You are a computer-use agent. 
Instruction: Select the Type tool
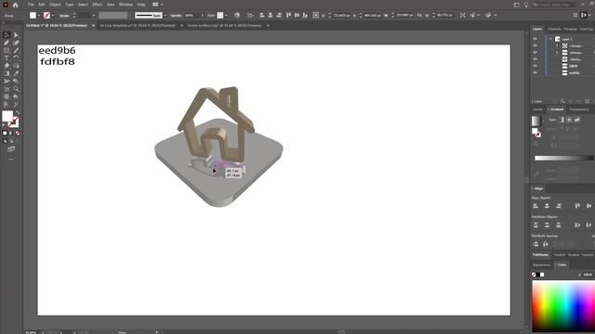pos(7,58)
